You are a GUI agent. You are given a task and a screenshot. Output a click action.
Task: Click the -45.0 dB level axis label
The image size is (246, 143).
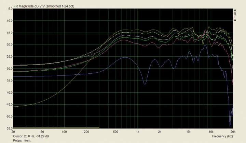pyautogui.click(x=7, y=105)
